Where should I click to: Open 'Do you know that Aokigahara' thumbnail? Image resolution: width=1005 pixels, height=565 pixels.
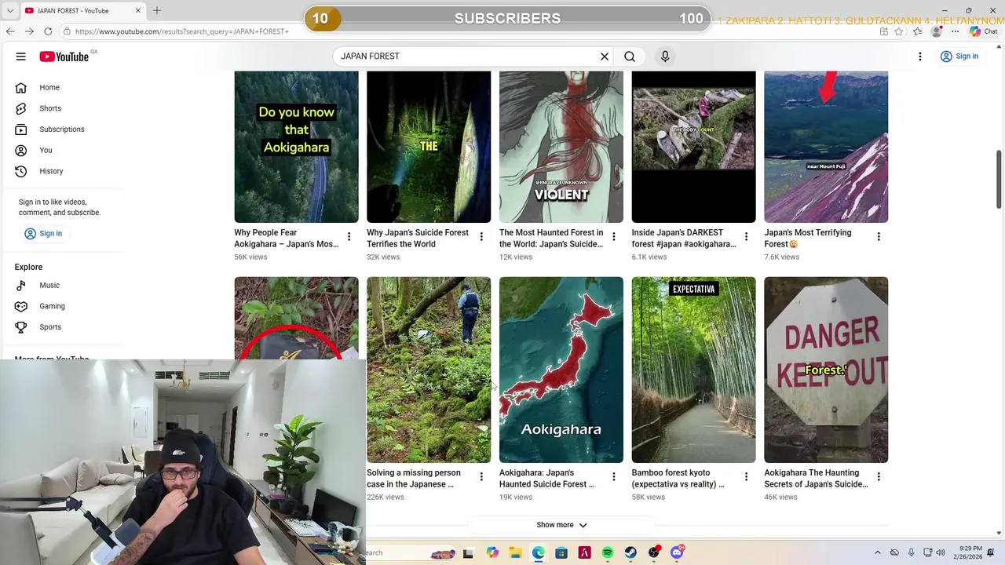tap(296, 147)
